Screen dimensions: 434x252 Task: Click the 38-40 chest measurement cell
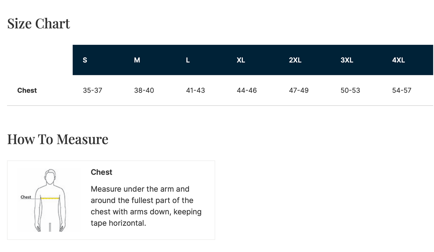point(144,91)
